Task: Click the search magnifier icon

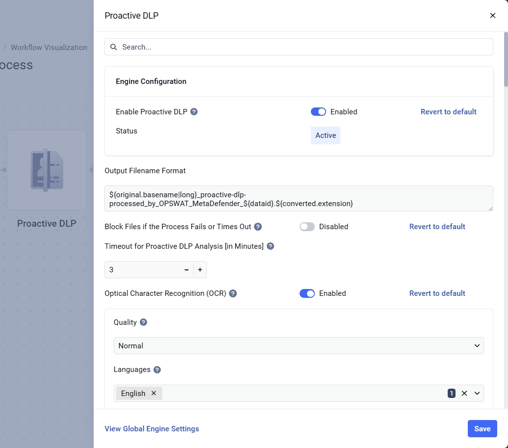Action: pyautogui.click(x=113, y=47)
